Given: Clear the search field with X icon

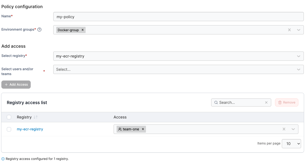Looking at the screenshot, I should (266, 102).
